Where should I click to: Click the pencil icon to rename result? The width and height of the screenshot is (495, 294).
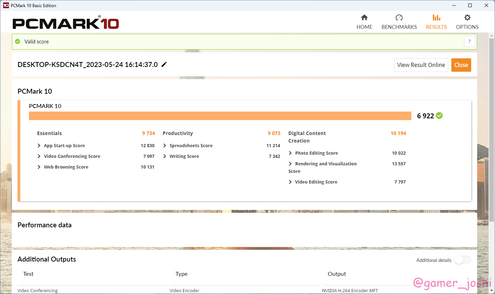click(164, 65)
